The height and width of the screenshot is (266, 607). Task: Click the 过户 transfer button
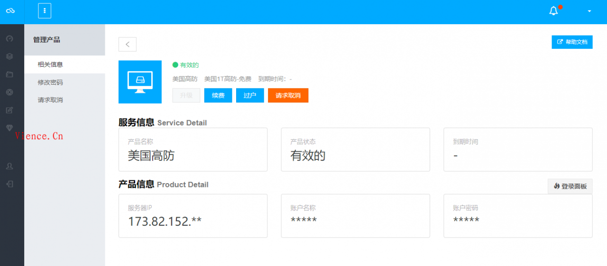click(x=250, y=95)
